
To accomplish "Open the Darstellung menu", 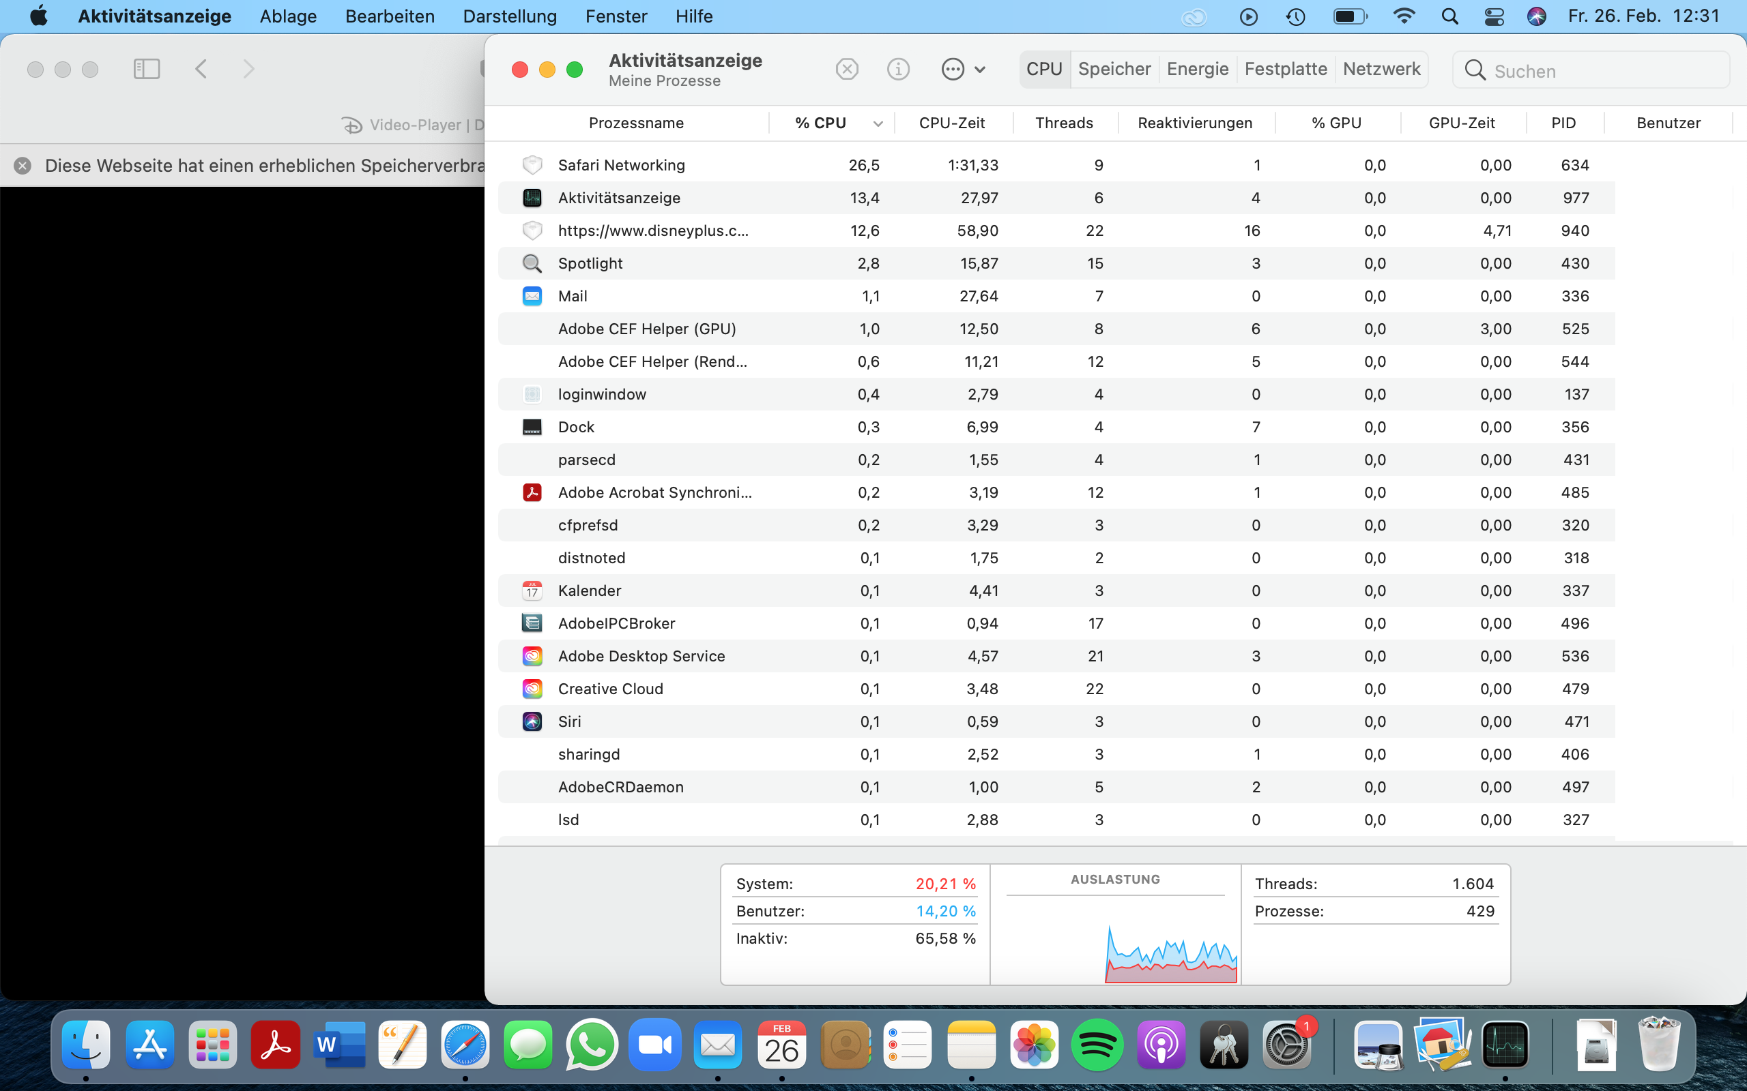I will tap(510, 16).
